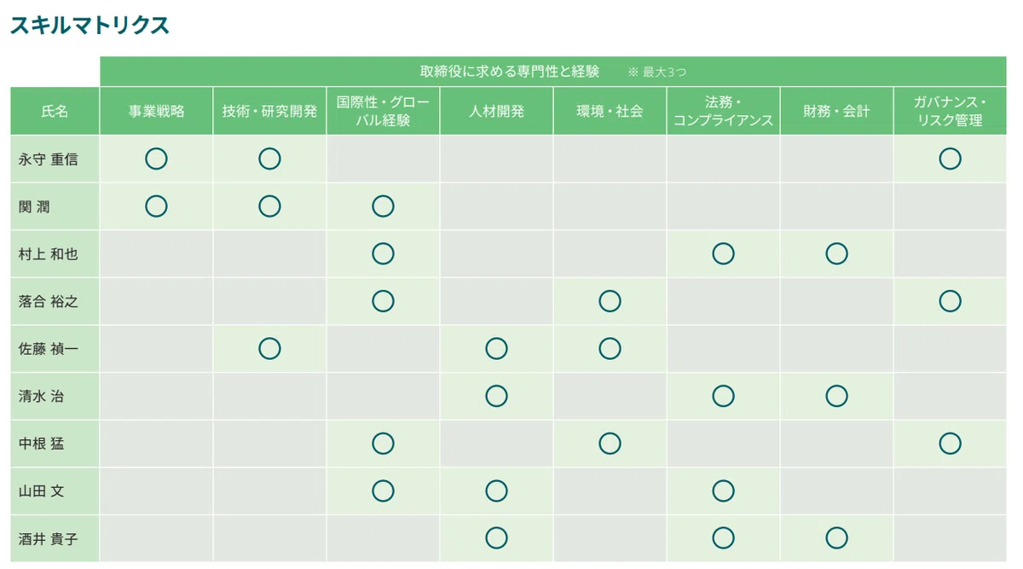Click 酒井 貴子's 財務・会計 circle mark
Screen dimensions: 1023x569
[836, 538]
